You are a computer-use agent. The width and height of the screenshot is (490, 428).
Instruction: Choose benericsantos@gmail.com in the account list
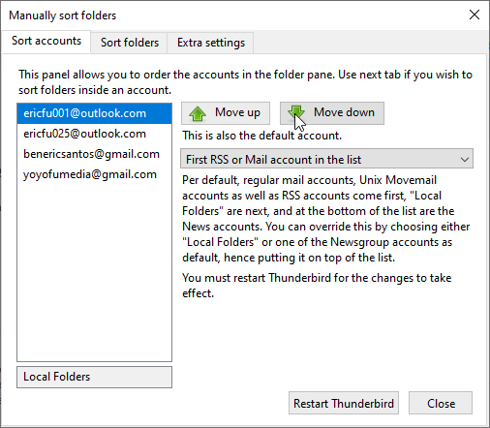[x=94, y=154]
